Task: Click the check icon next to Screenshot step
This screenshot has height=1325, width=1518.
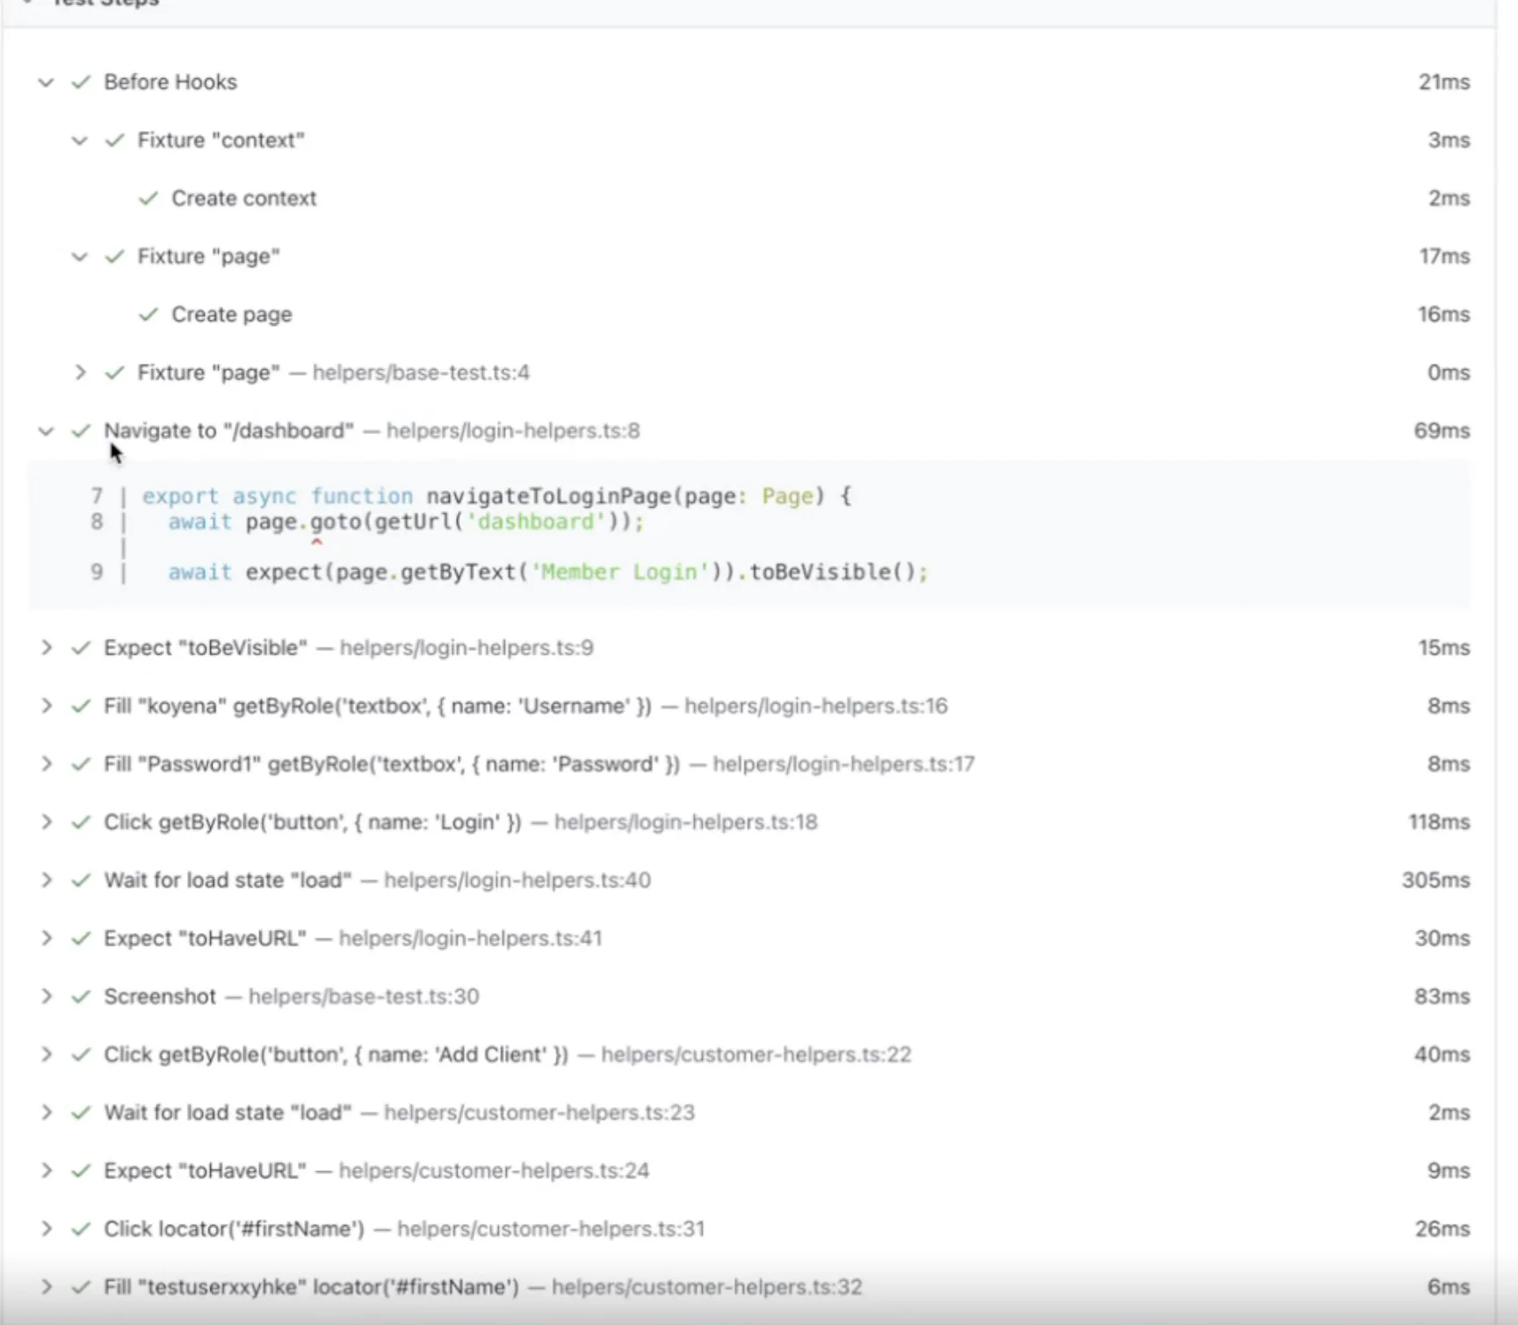Action: tap(81, 996)
